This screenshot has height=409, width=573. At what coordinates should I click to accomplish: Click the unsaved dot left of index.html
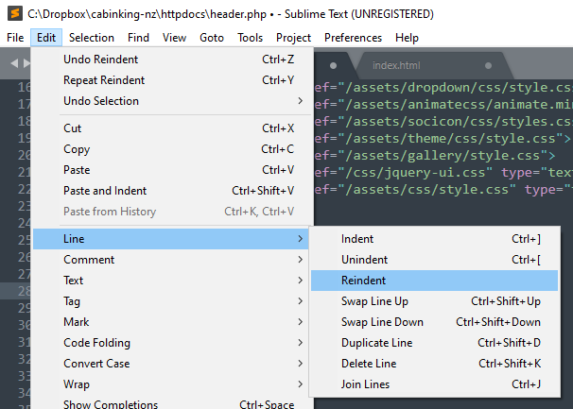pos(334,65)
